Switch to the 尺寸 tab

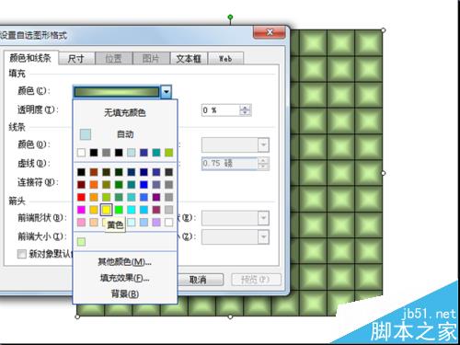click(x=76, y=58)
